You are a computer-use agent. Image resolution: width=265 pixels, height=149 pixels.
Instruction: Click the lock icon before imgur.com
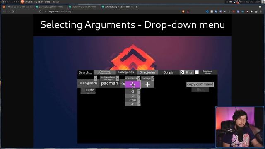coord(46,12)
